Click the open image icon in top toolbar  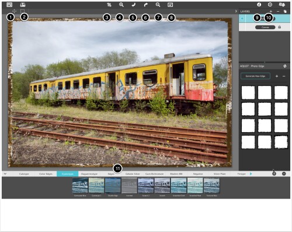pos(9,5)
